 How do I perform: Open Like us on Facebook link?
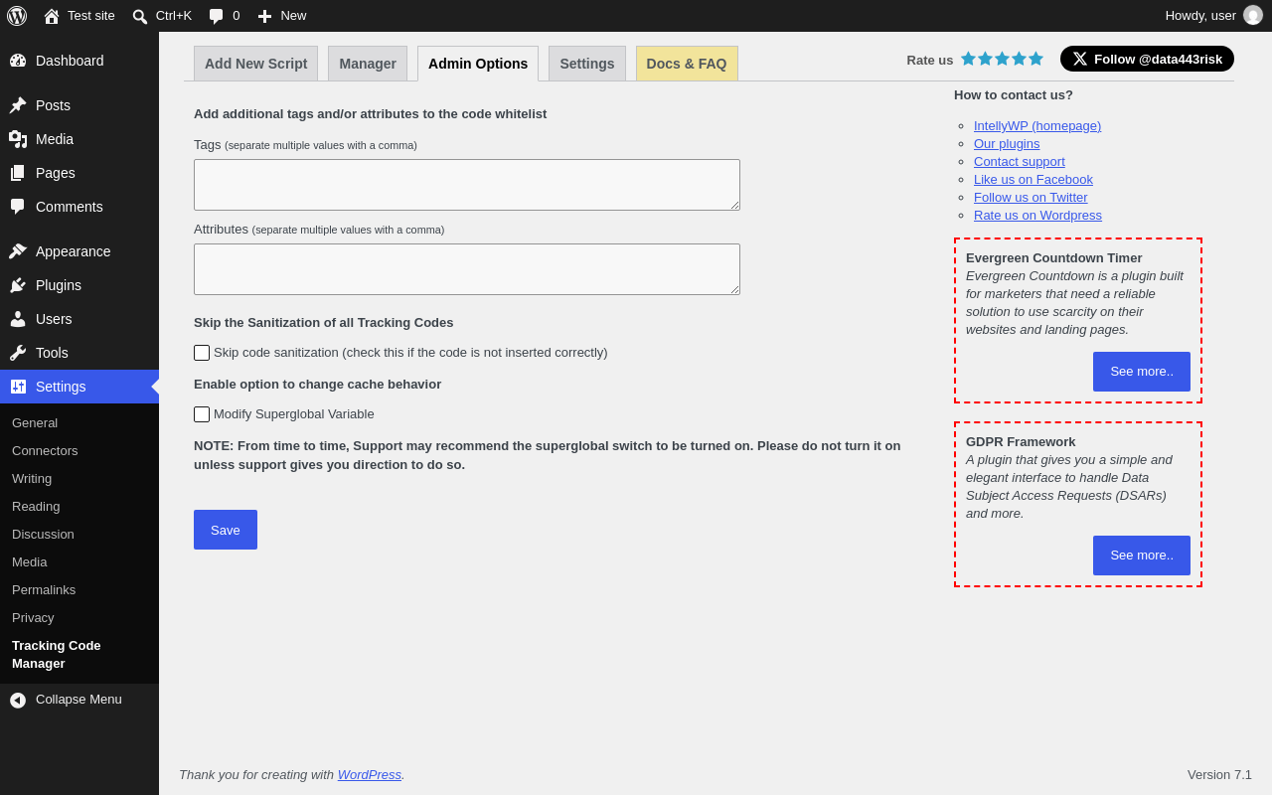pyautogui.click(x=1033, y=180)
